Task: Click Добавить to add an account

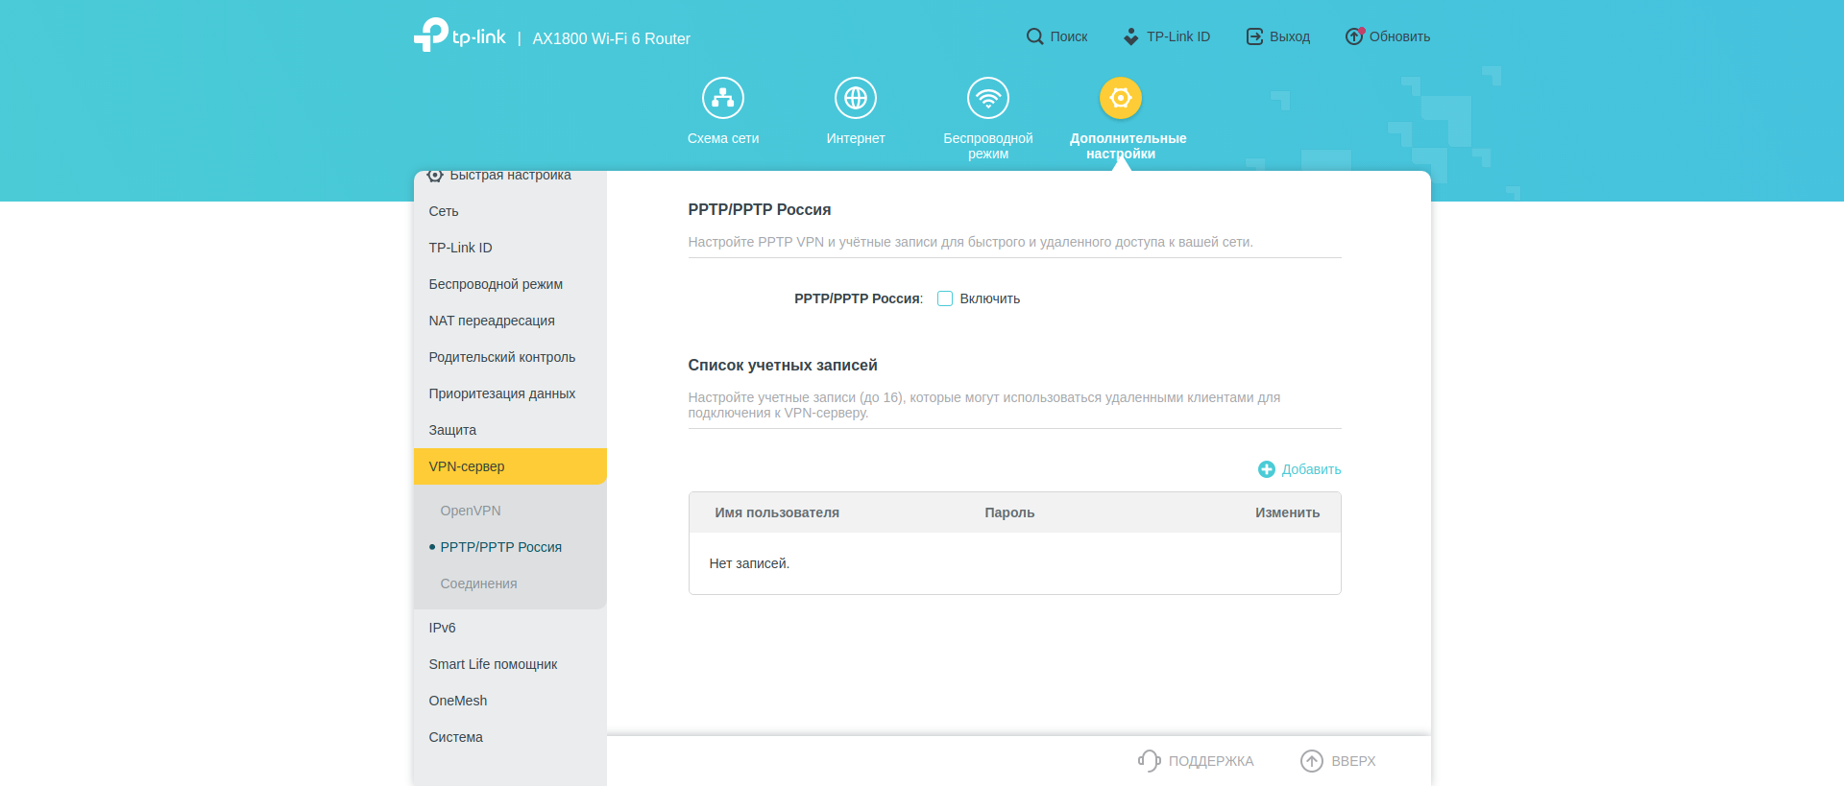Action: (1299, 469)
